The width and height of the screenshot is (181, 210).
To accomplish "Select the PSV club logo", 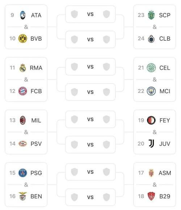I will coord(23,144).
